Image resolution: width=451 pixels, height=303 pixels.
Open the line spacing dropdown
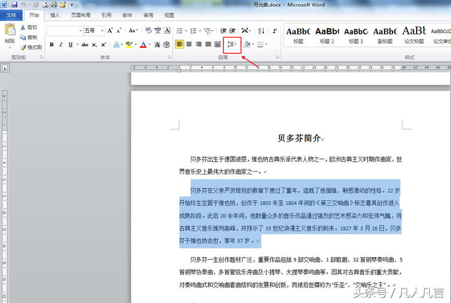(x=232, y=44)
